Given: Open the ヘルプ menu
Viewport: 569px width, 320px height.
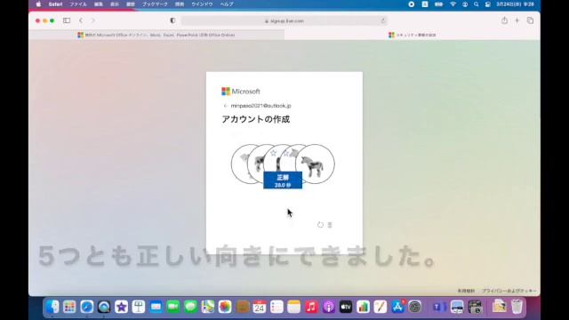Looking at the screenshot, I should coord(227,4).
